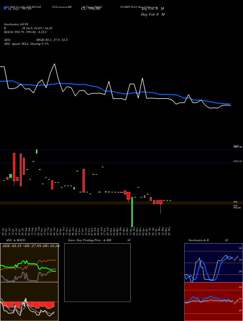The image size is (243, 321).
Task: Click the Stochastics & RSI panel title
Action: click(208, 240)
